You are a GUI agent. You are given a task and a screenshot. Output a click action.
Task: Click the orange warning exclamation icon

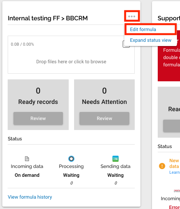[162, 166]
